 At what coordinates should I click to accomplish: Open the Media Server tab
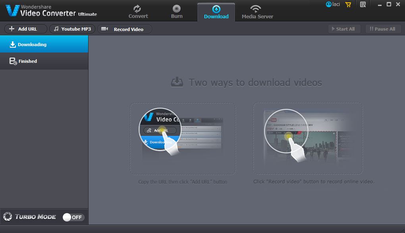[257, 12]
